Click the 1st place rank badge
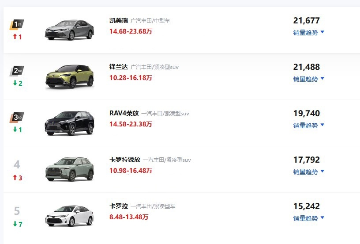Viewport: 360px width, 244px height. 17,25
